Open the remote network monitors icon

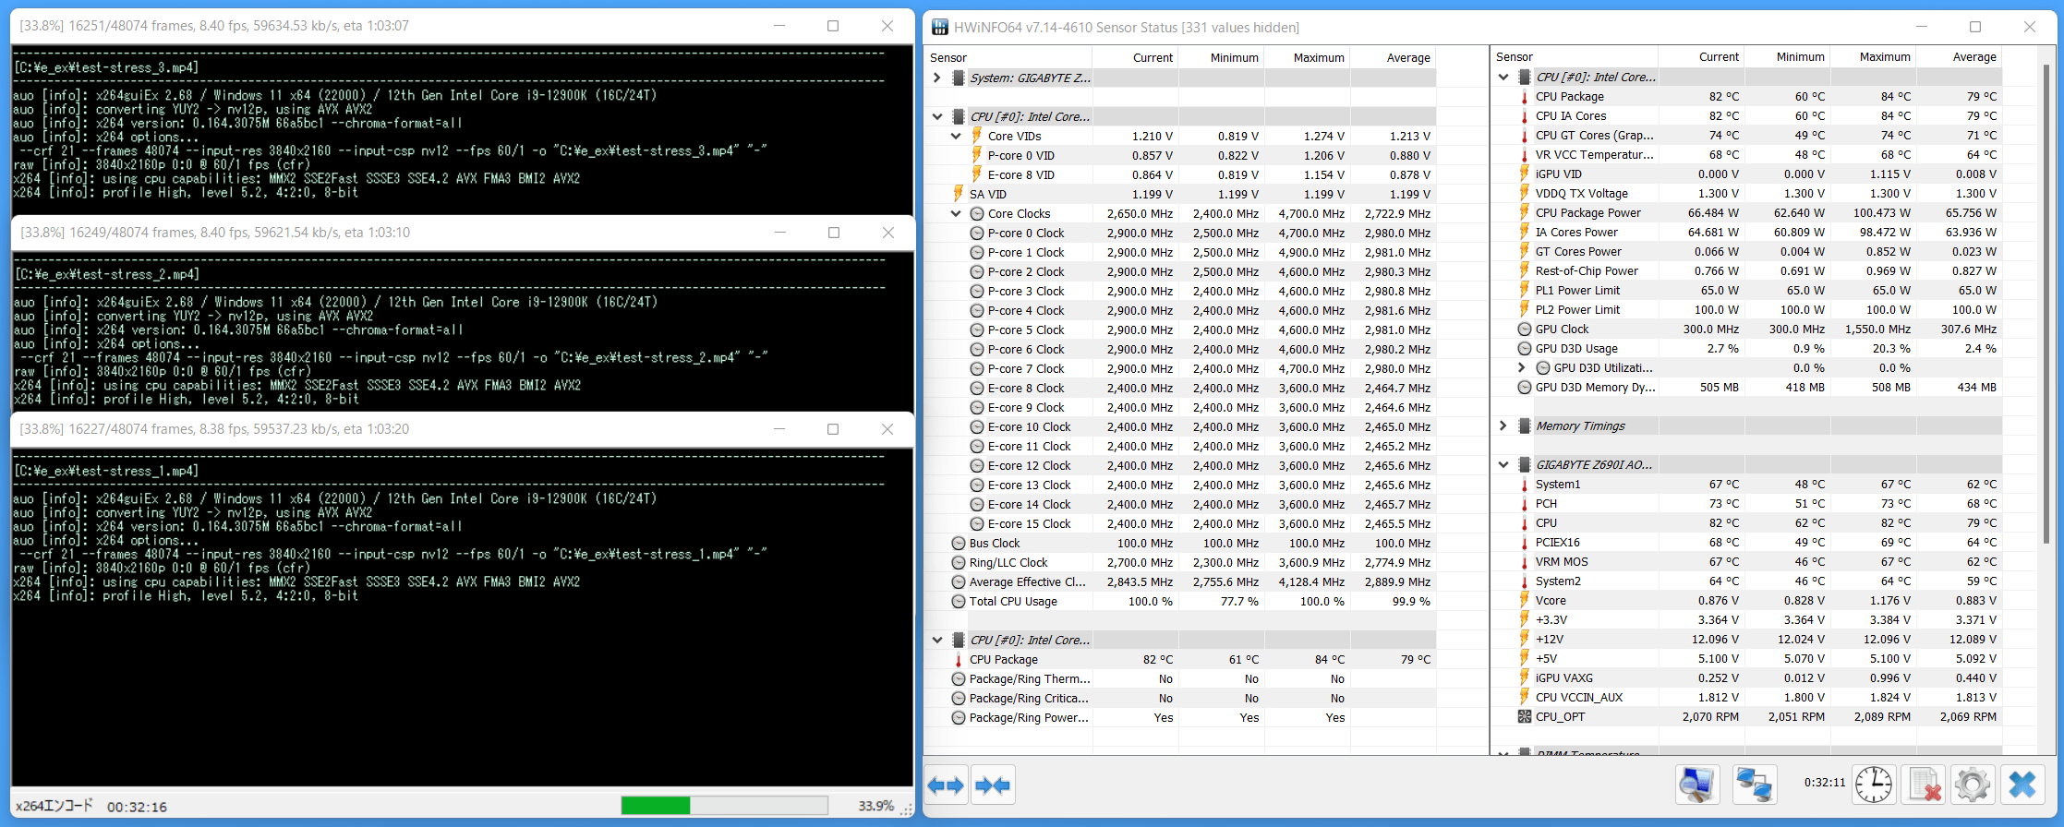pyautogui.click(x=1753, y=785)
